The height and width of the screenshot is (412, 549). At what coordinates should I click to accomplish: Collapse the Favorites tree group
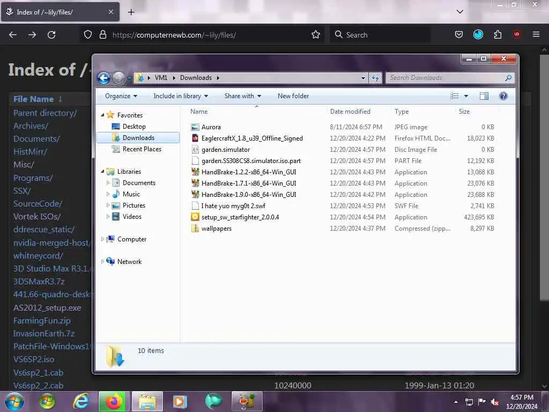click(x=102, y=115)
